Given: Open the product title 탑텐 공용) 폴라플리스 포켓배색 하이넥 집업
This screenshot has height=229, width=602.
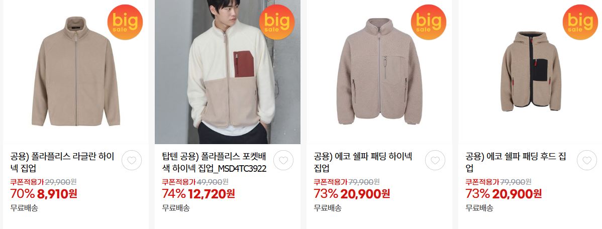Looking at the screenshot, I should point(214,162).
